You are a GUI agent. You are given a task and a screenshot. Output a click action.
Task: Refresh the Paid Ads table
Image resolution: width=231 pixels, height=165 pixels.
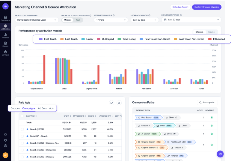[x=111, y=103]
